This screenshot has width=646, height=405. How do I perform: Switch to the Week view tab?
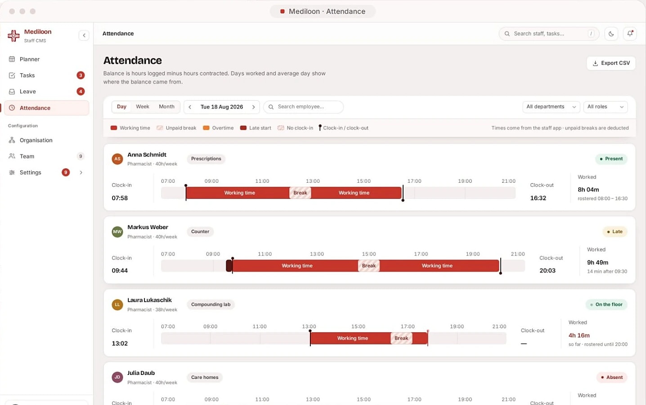click(143, 107)
